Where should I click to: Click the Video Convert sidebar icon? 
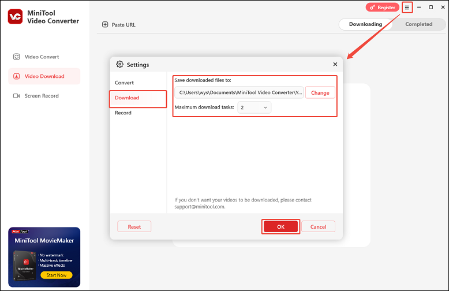point(17,57)
